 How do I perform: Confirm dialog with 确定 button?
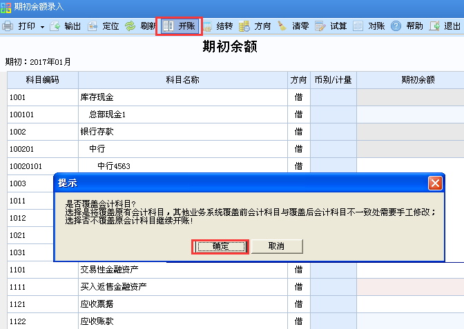click(221, 246)
